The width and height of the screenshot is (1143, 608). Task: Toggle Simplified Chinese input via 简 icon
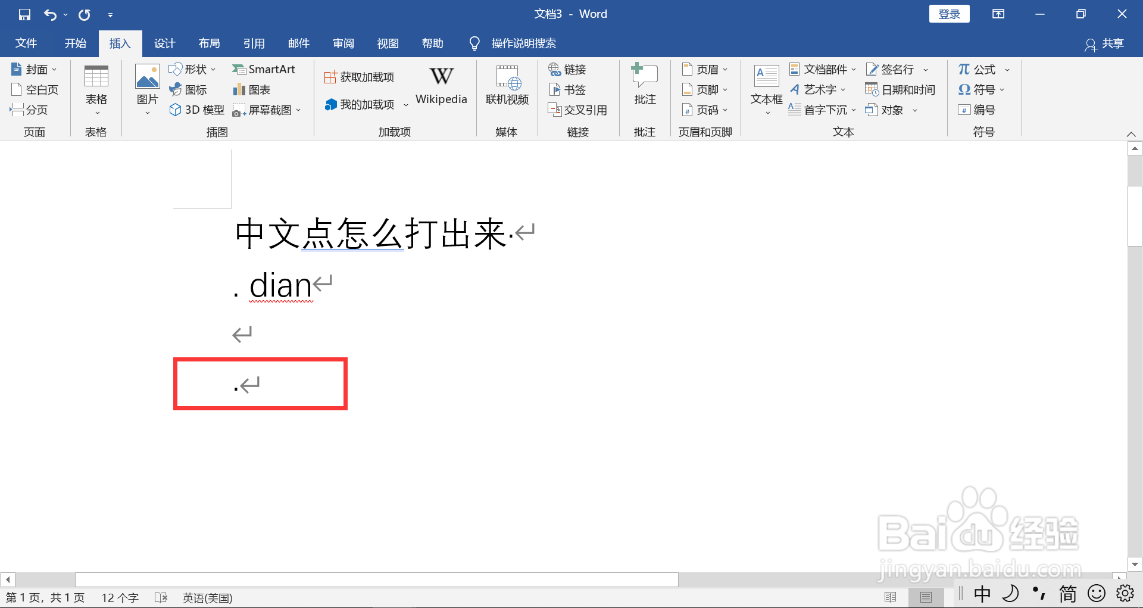(x=1067, y=594)
